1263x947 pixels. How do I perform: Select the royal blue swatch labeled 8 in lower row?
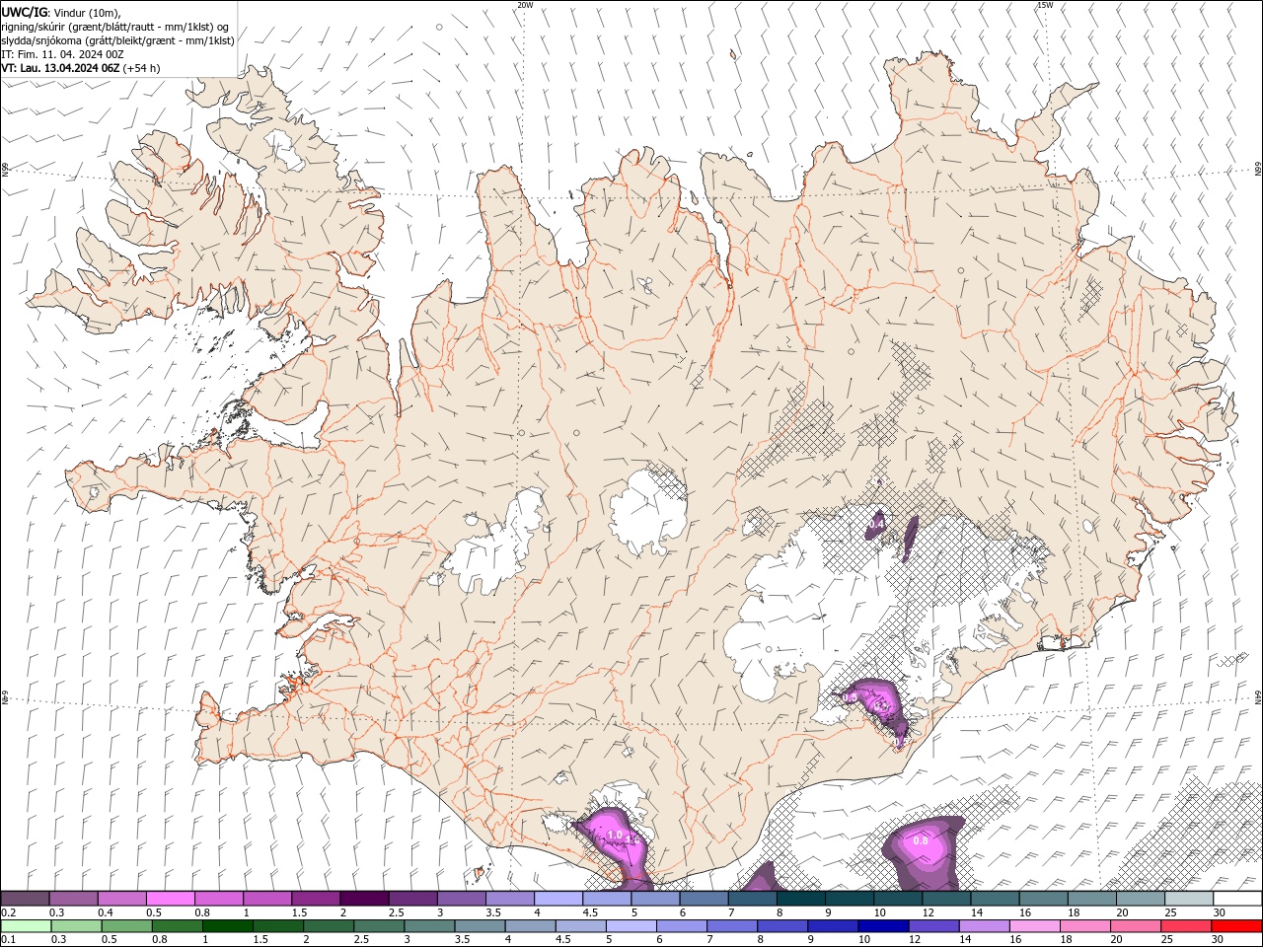(x=781, y=926)
